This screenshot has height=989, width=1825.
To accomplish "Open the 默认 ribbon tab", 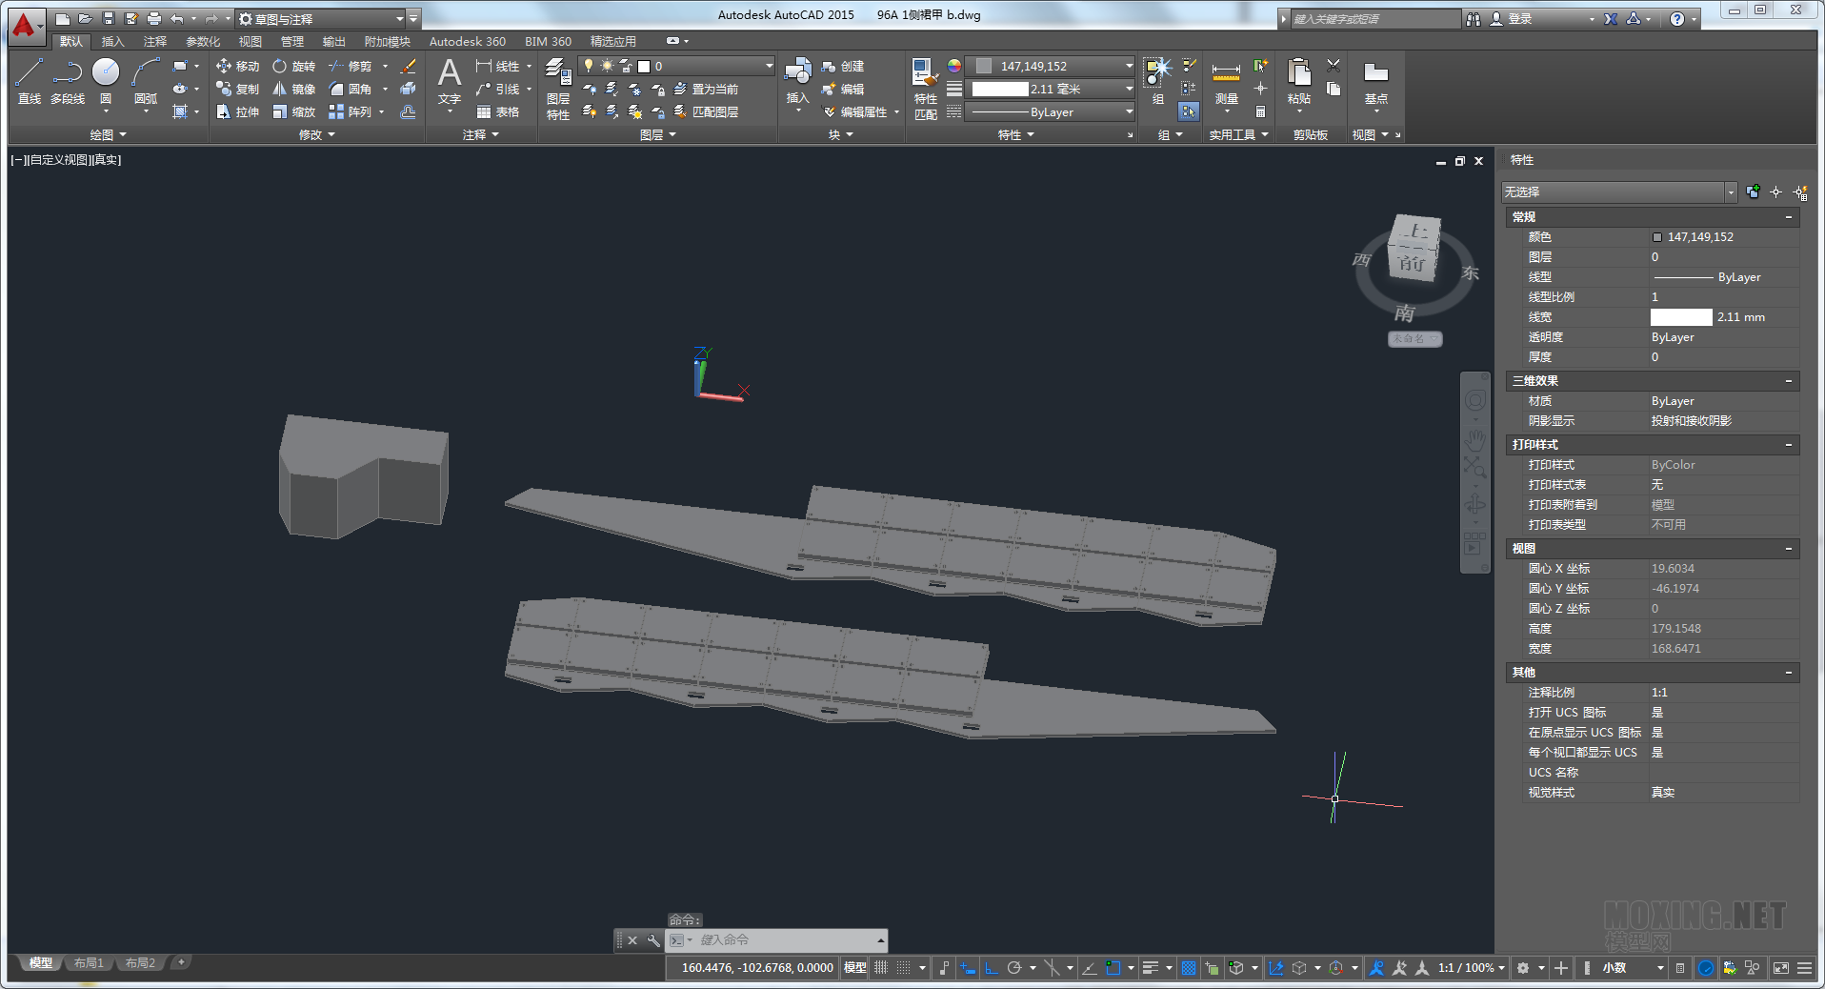I will pos(71,41).
